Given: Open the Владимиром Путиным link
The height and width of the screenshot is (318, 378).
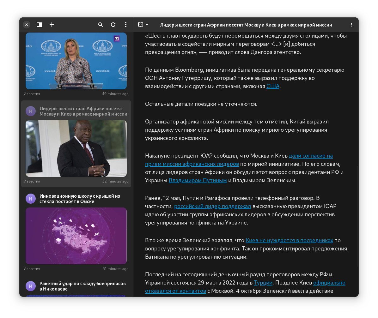Looking at the screenshot, I should click(198, 180).
